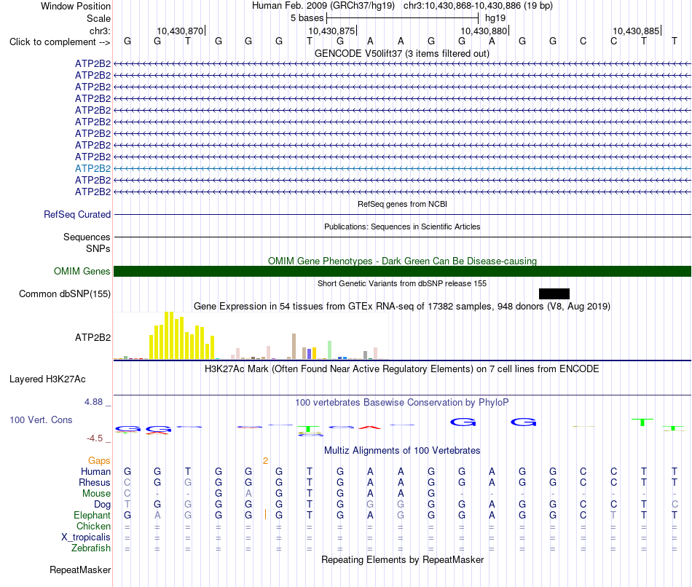Select the Zebrafish species row label
692x587 pixels.
[91, 548]
